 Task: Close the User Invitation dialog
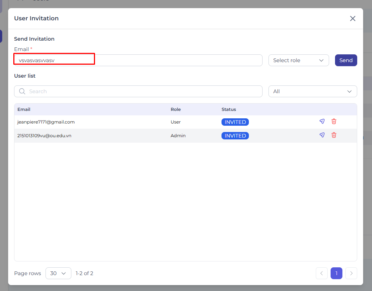pos(352,18)
